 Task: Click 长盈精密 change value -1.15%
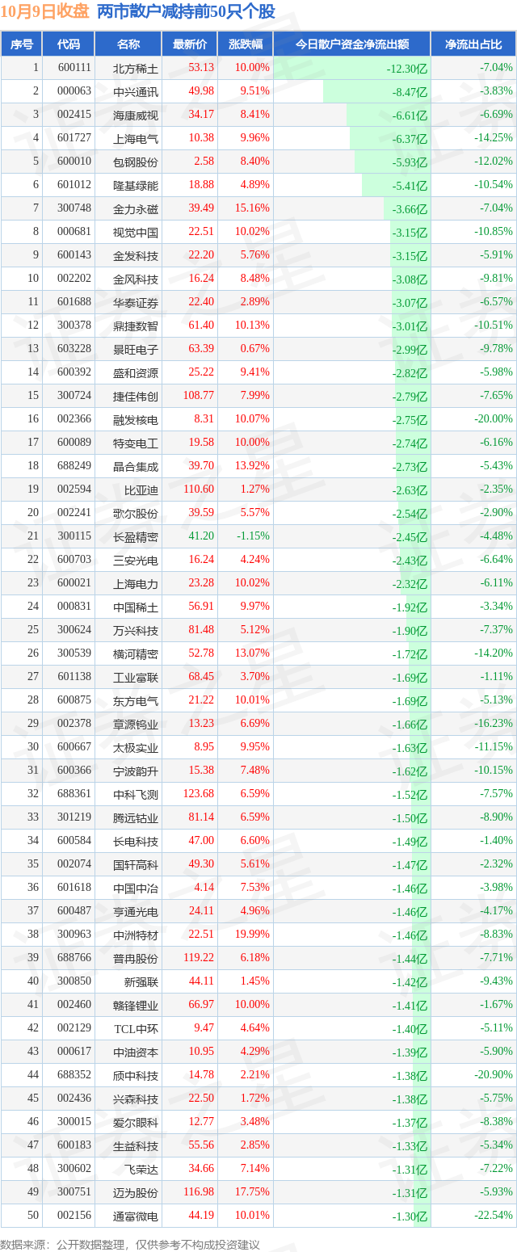254,536
